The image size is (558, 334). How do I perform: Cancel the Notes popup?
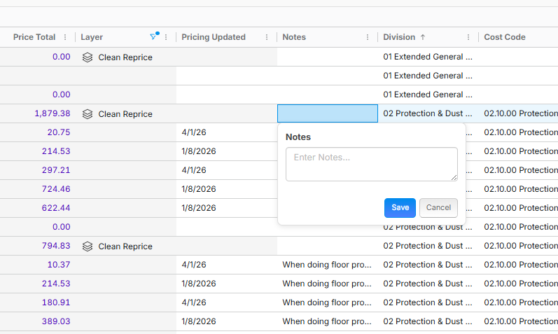pos(438,208)
